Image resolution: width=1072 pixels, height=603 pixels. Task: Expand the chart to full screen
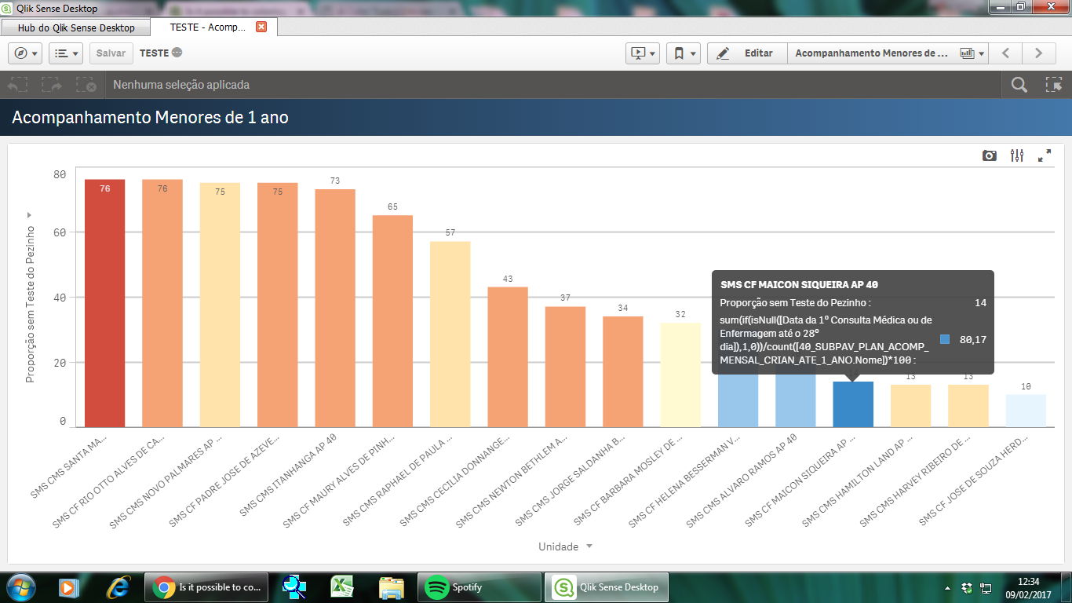click(1045, 155)
